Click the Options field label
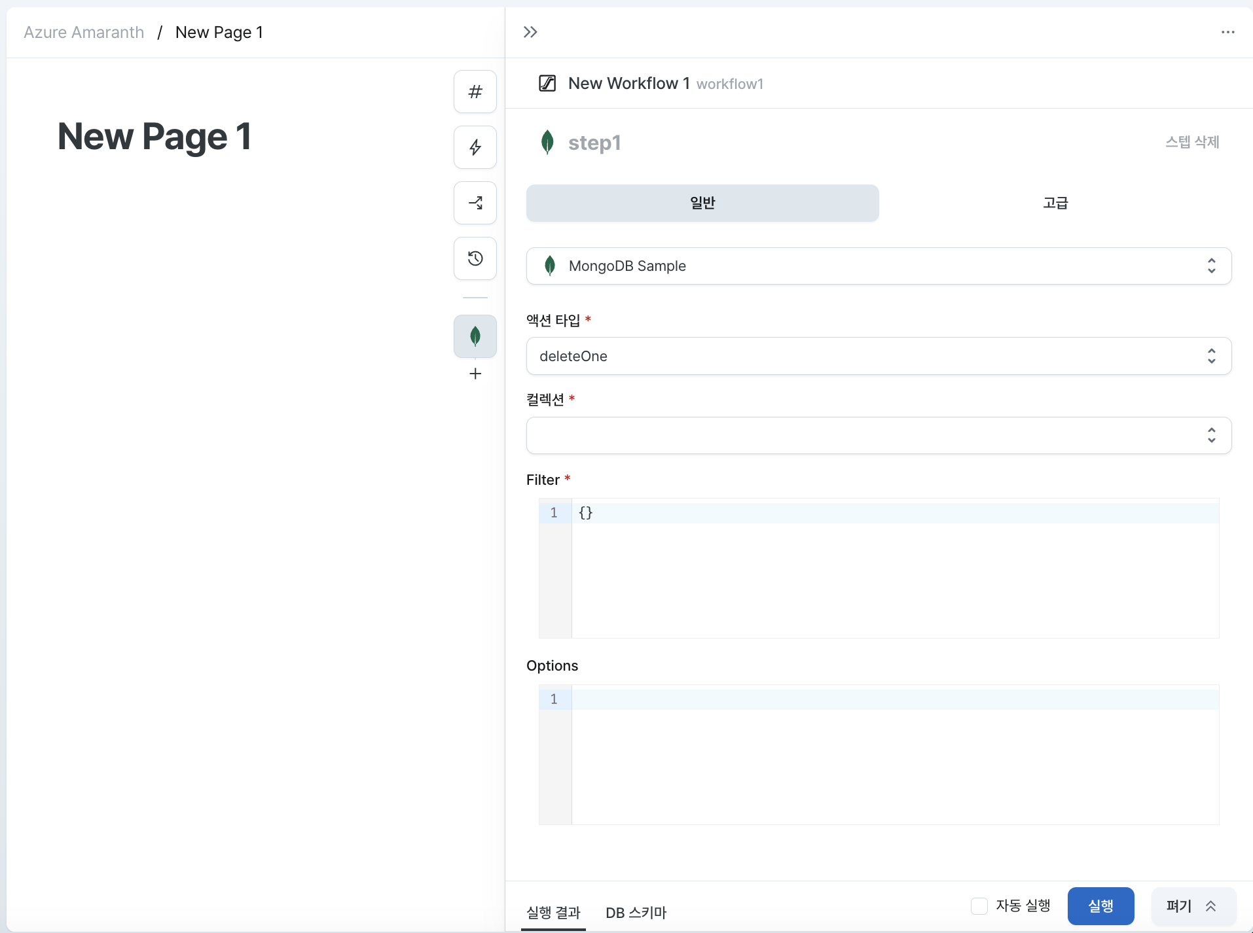The width and height of the screenshot is (1253, 933). 552,665
